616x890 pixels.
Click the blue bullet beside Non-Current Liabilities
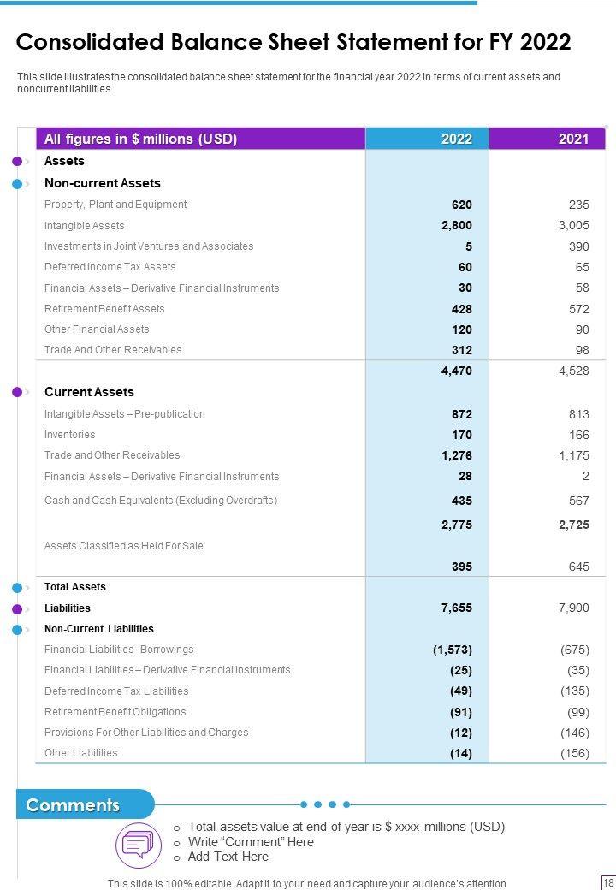coord(17,629)
